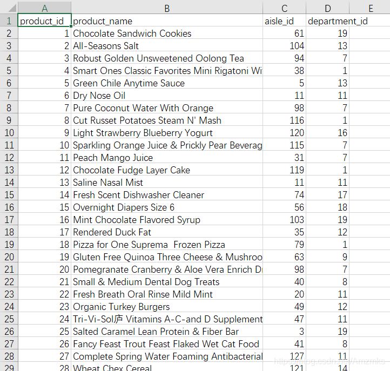Select Cut Russet Potatoes Steam N' Mash
This screenshot has width=390, height=371.
(167, 120)
